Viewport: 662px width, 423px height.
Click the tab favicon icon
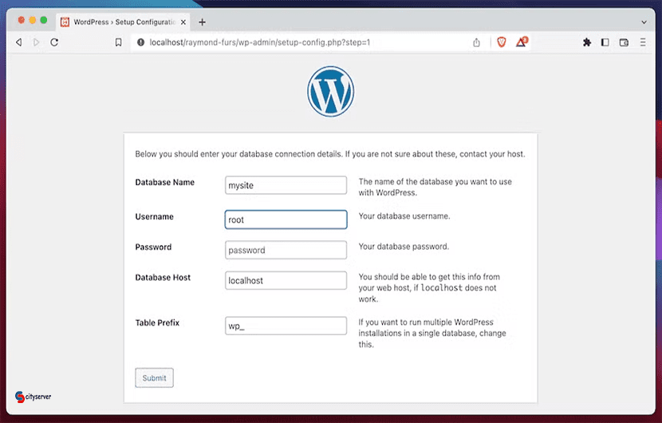pos(65,22)
